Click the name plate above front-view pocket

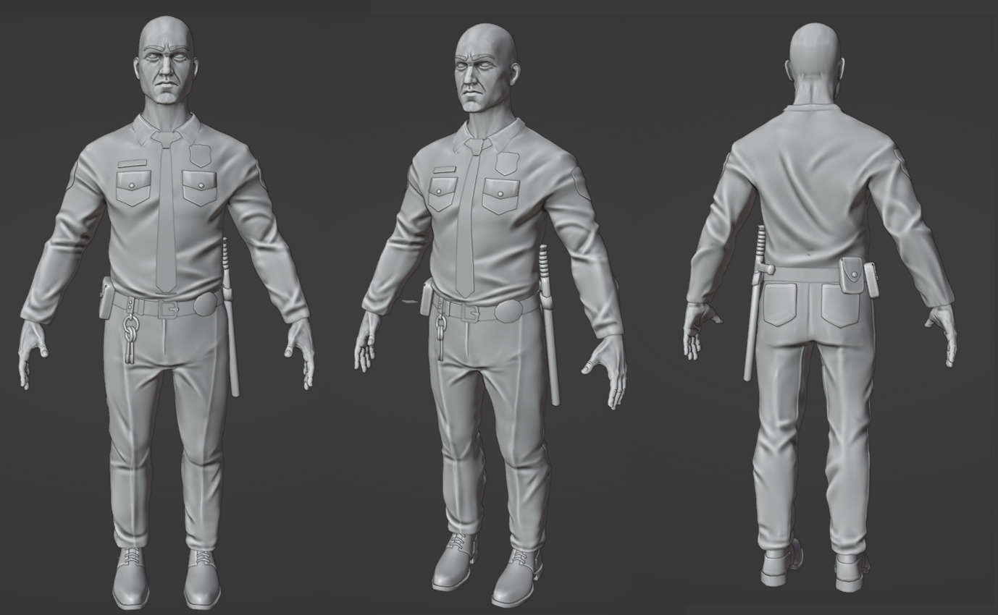click(133, 164)
